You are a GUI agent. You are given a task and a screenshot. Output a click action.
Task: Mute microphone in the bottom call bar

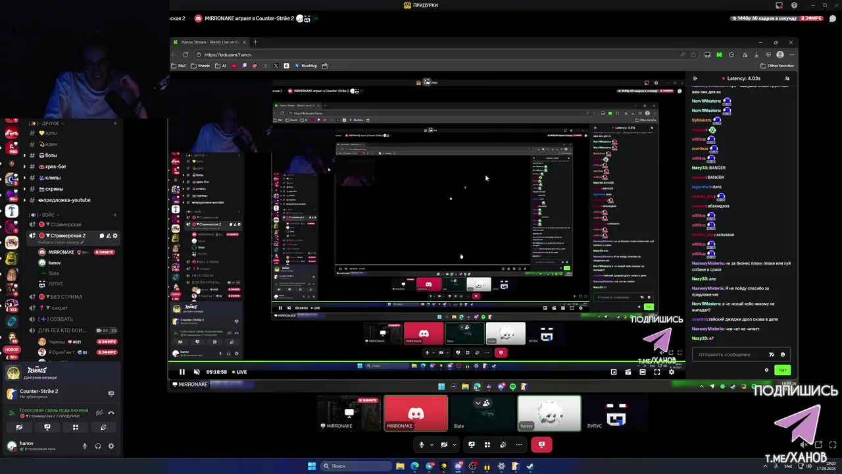point(422,444)
